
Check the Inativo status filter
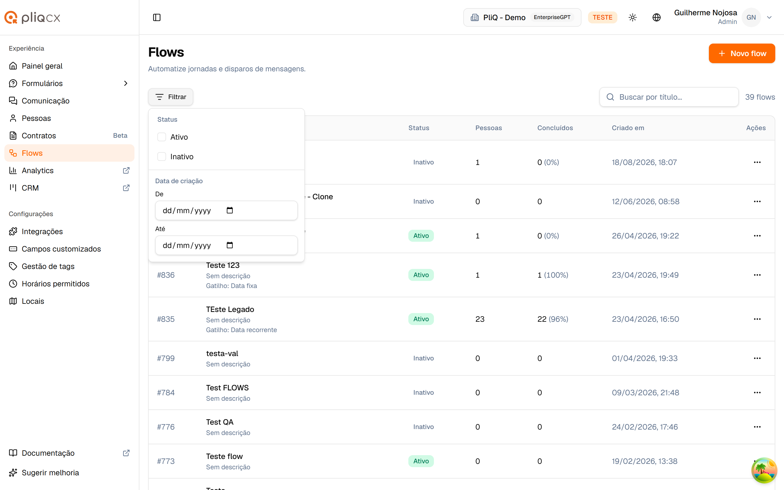click(x=162, y=157)
